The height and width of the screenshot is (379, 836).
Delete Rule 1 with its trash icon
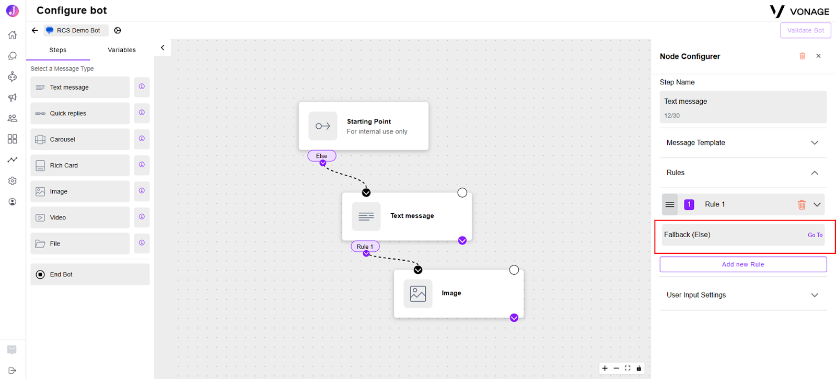click(x=802, y=204)
